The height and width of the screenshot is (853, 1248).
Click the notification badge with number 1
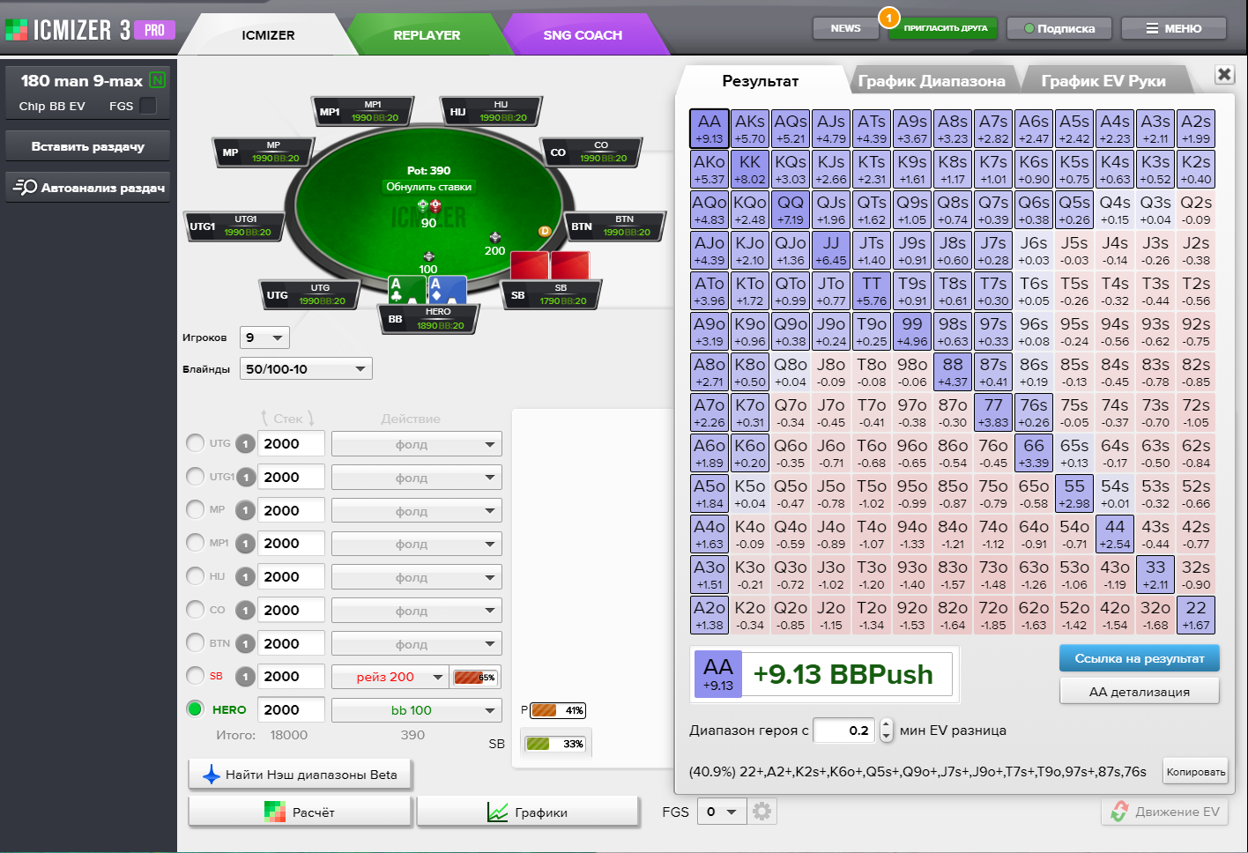coord(888,18)
